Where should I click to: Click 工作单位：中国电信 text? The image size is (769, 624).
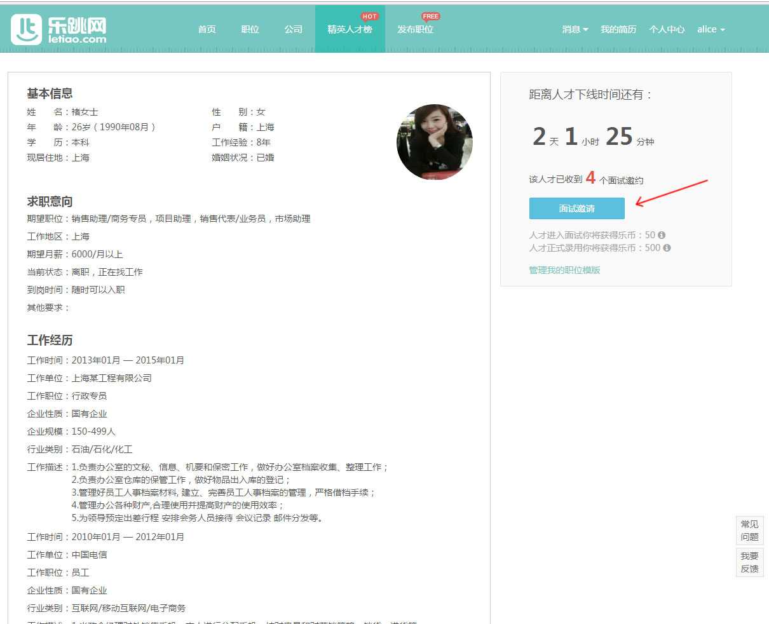coord(67,555)
